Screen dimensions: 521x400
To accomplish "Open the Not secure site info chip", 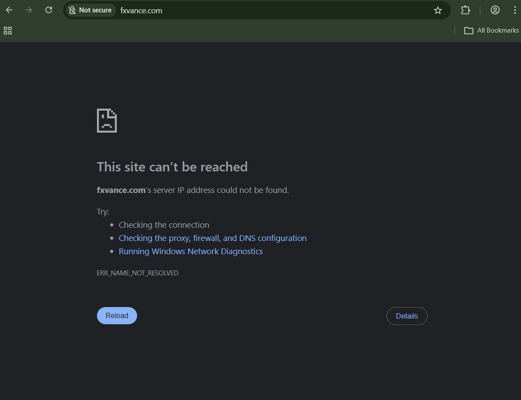I will pyautogui.click(x=90, y=10).
